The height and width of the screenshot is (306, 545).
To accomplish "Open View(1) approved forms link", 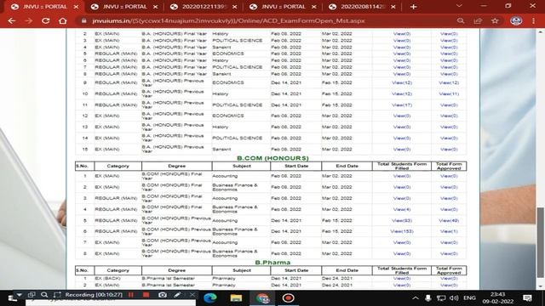I will click(x=449, y=231).
